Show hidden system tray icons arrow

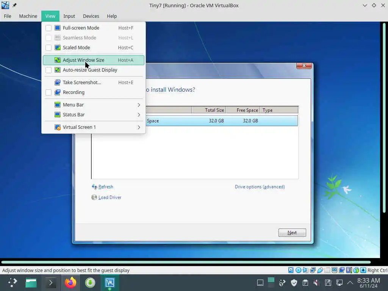click(x=350, y=283)
